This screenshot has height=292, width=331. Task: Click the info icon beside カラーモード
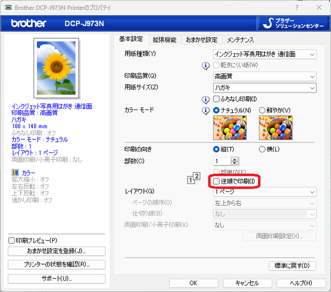pos(206,111)
